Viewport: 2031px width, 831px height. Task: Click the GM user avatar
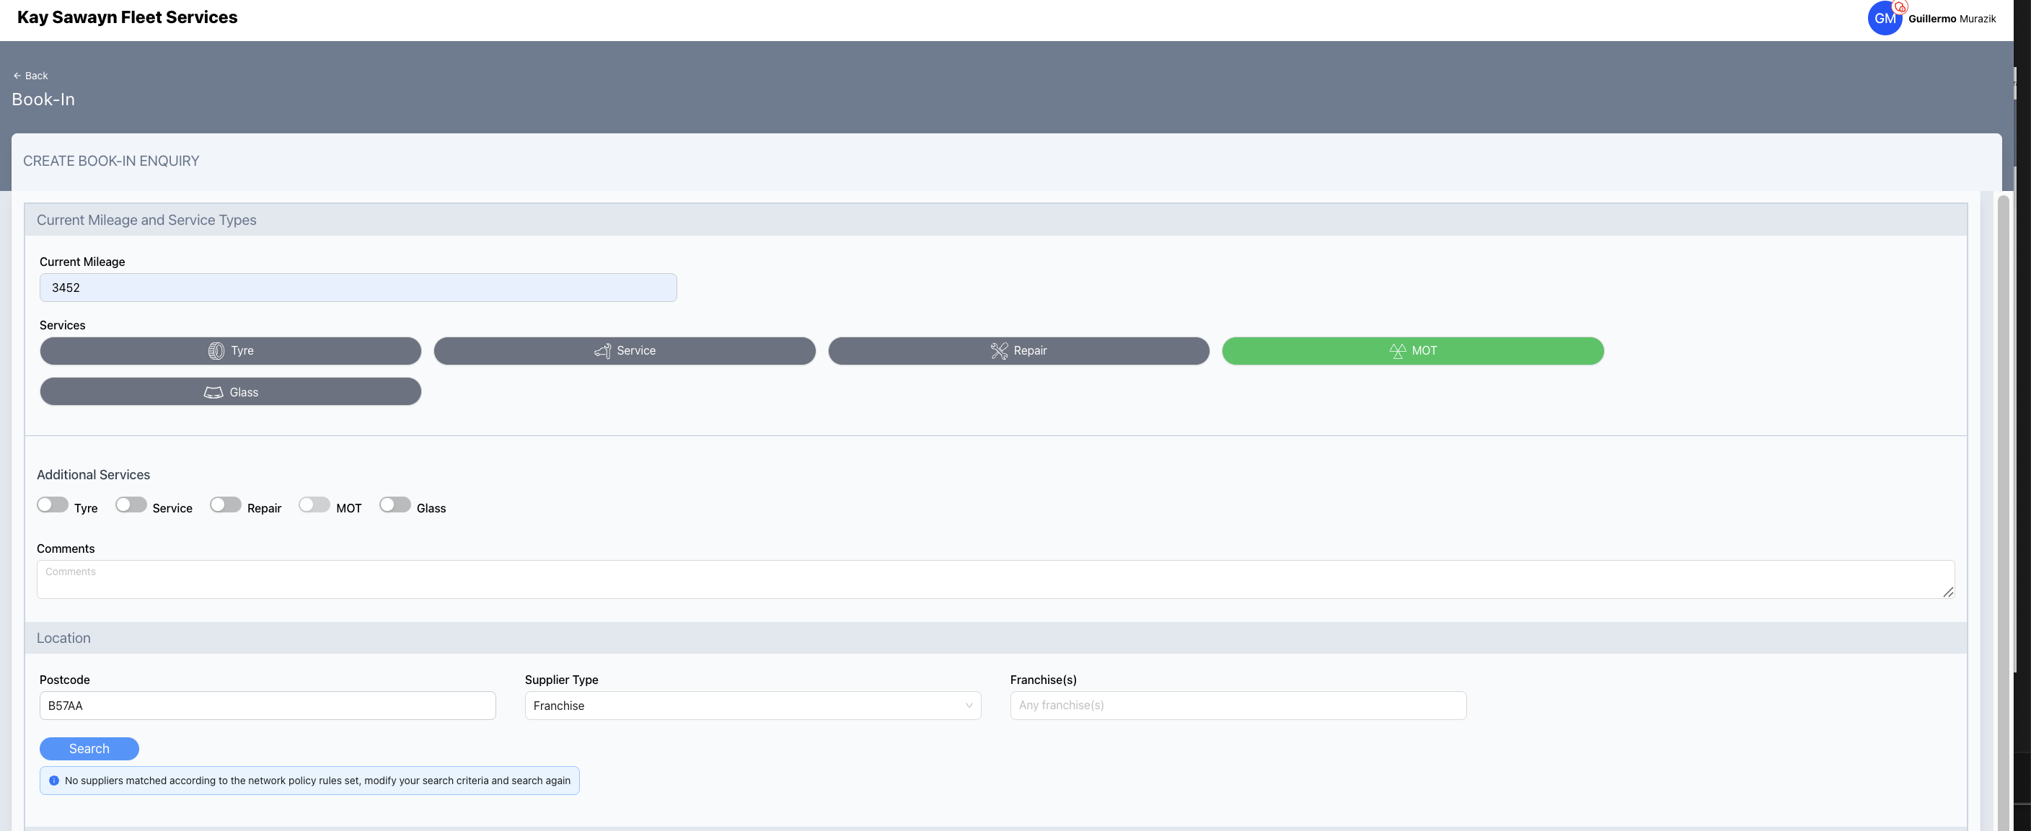[x=1885, y=18]
